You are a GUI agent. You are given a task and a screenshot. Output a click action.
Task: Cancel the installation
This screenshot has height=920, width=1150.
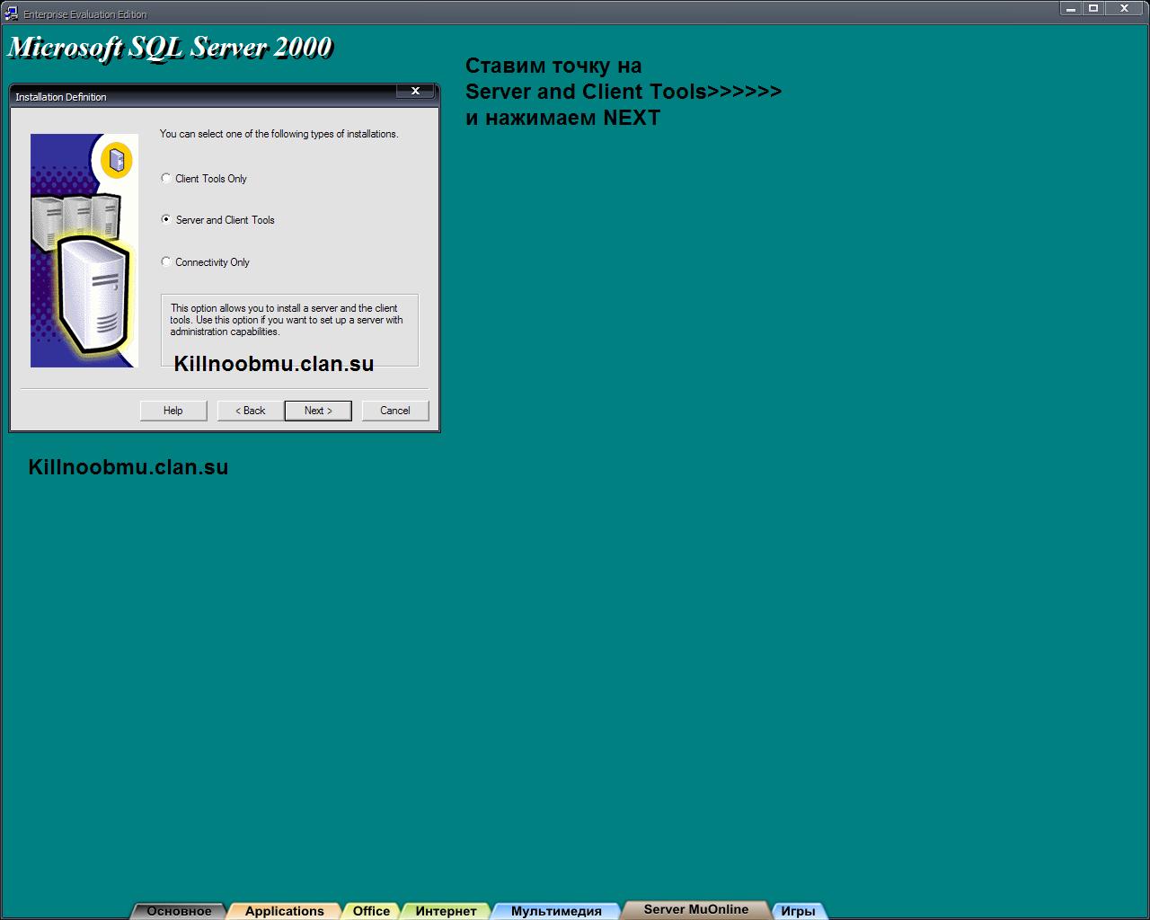tap(395, 411)
